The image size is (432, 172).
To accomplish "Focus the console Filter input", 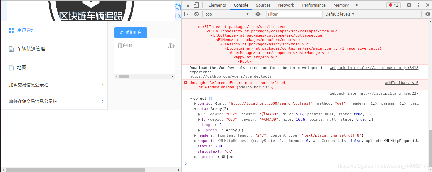I will 294,14.
